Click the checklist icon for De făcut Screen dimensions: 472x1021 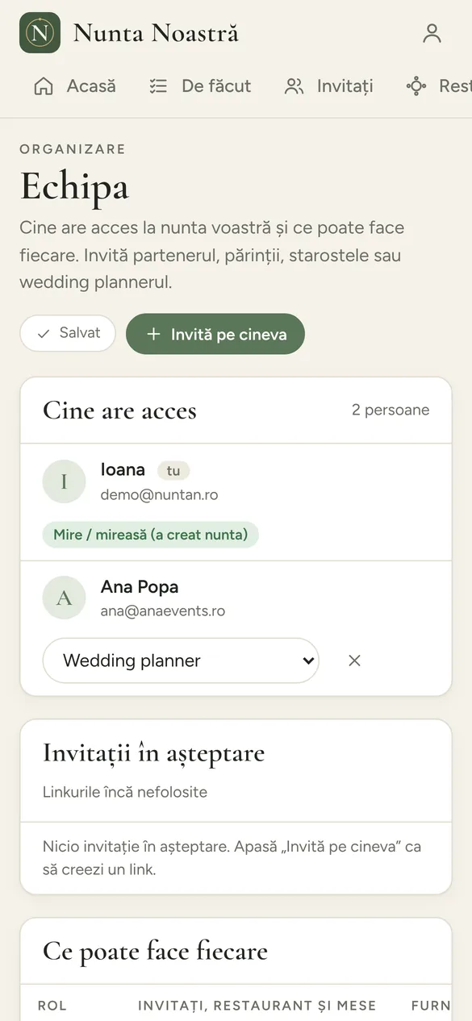[x=158, y=86]
